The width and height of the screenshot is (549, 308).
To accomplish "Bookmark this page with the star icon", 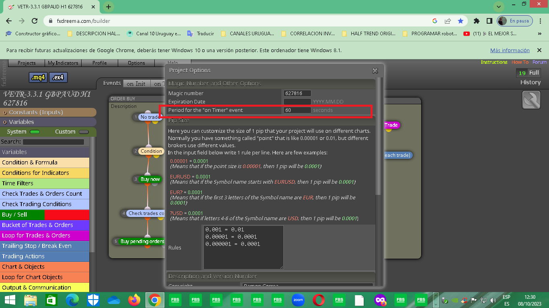I will (x=461, y=21).
